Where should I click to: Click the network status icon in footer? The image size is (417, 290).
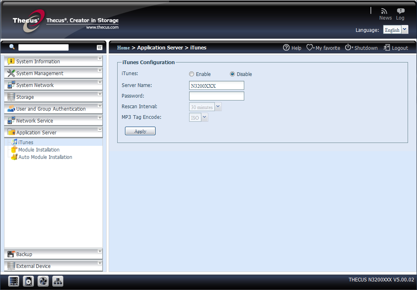(x=58, y=281)
